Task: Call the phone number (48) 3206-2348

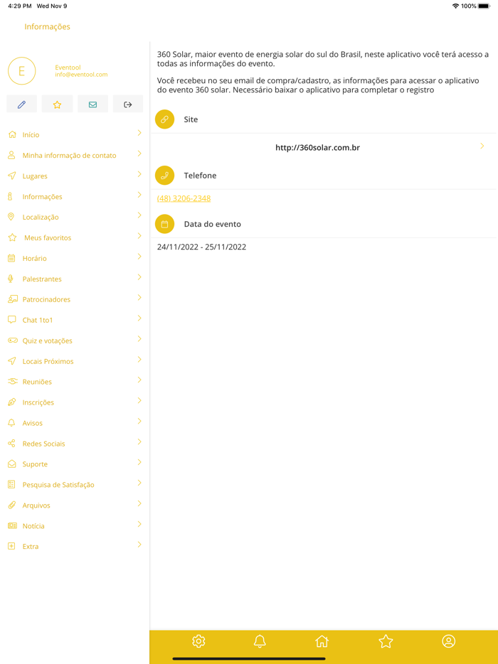Action: [184, 198]
